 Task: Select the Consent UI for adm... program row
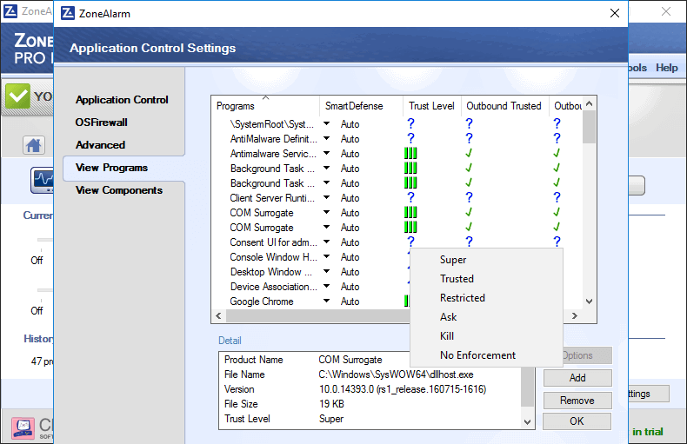(273, 242)
